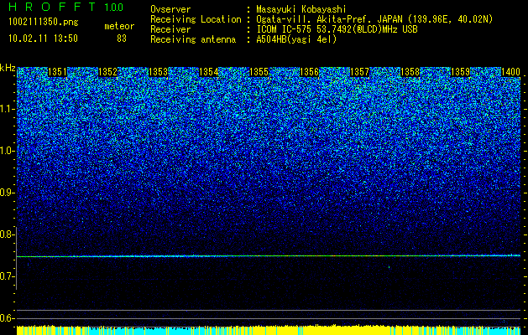528x335 pixels.
Task: Click the 1352 time marker
Action: [x=107, y=72]
